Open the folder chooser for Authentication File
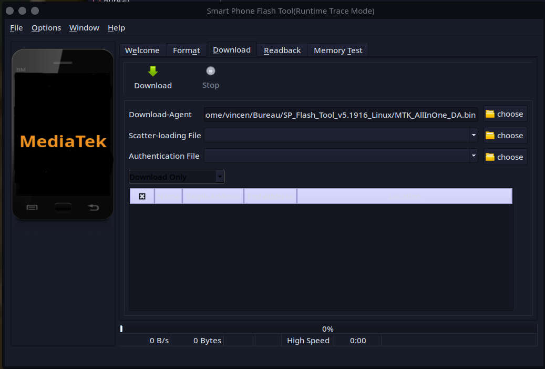Image resolution: width=545 pixels, height=369 pixels. pyautogui.click(x=505, y=156)
